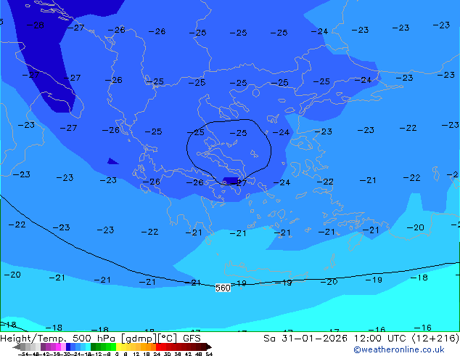Open the weatheronline.co.uk link
The image size is (460, 356).
point(399,349)
